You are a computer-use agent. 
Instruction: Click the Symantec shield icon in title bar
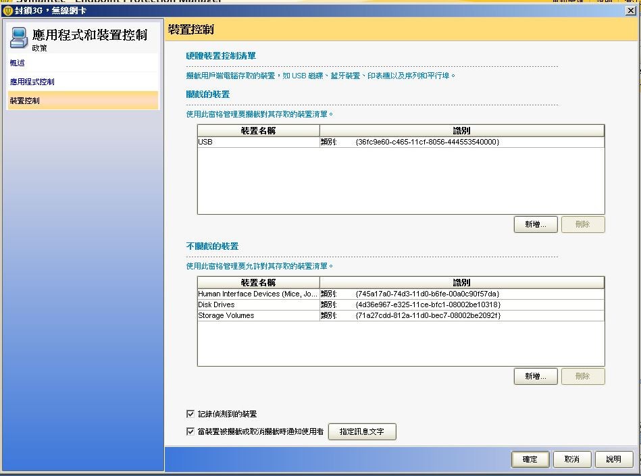(7, 10)
